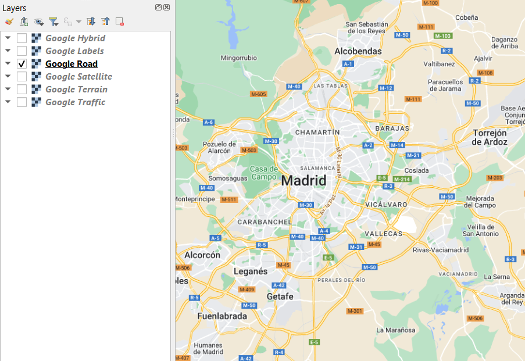Select the Google Labels layer name
Screen dimensions: 525x361
click(x=74, y=51)
